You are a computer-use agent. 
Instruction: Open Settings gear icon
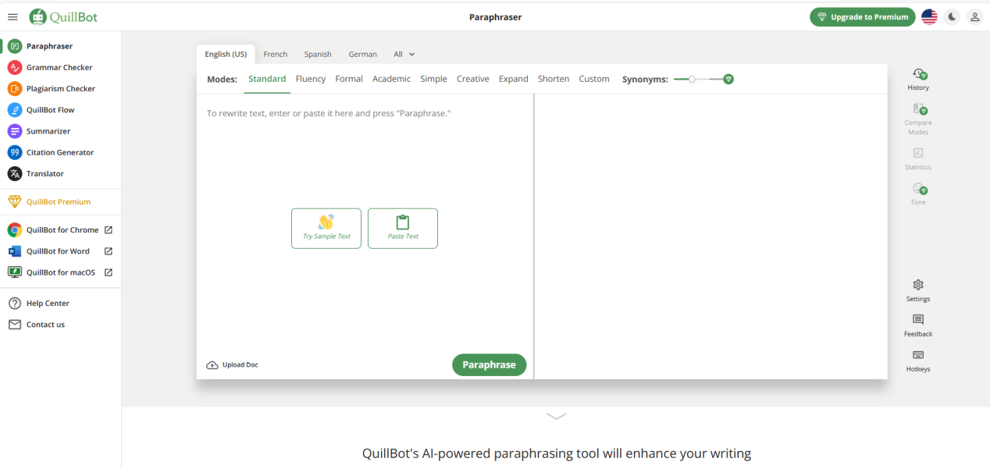click(x=918, y=285)
